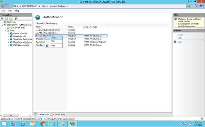Viewport: 205px width, 127px height.
Task: Click the Windows Authentication HTTP 401 Challenge cell
Action: [93, 45]
